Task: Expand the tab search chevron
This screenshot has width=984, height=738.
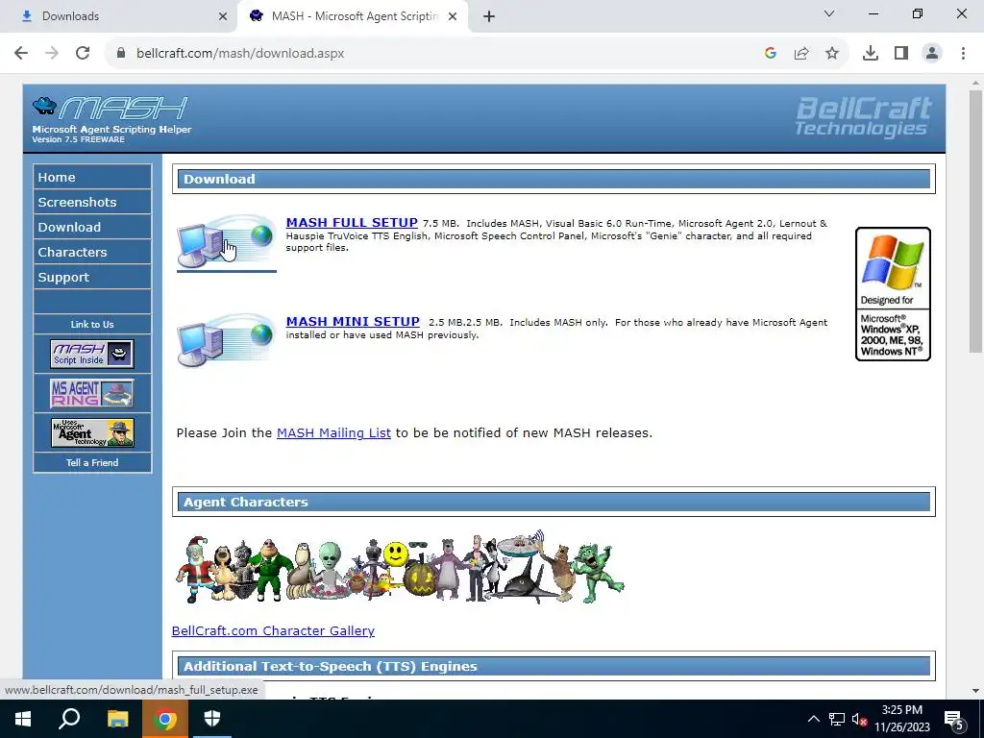Action: click(829, 13)
